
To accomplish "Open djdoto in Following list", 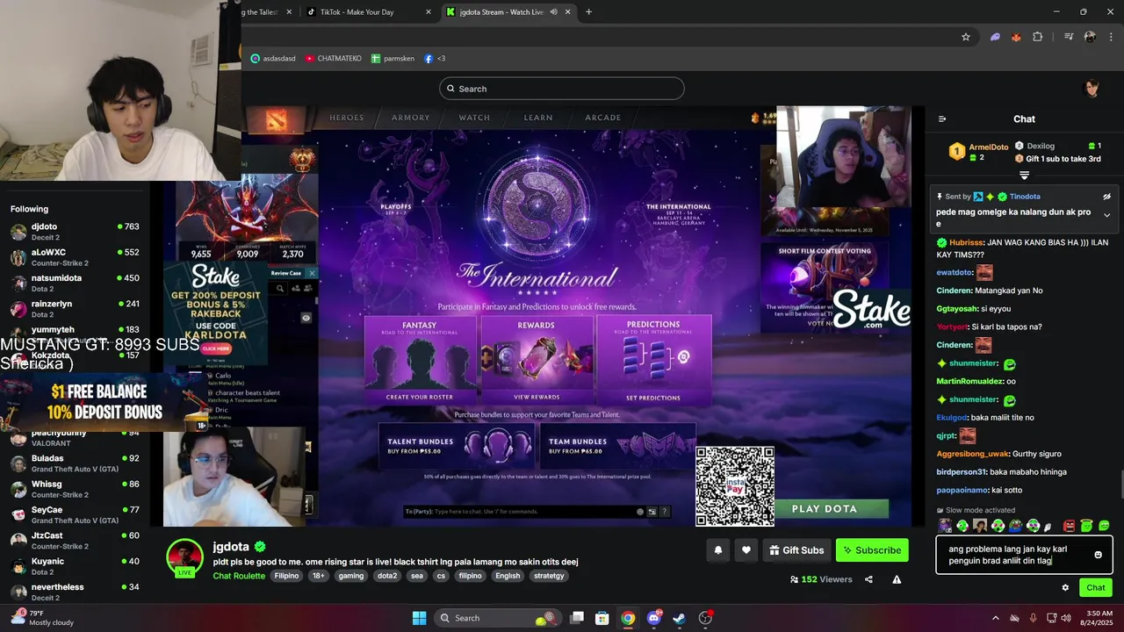I will point(76,232).
